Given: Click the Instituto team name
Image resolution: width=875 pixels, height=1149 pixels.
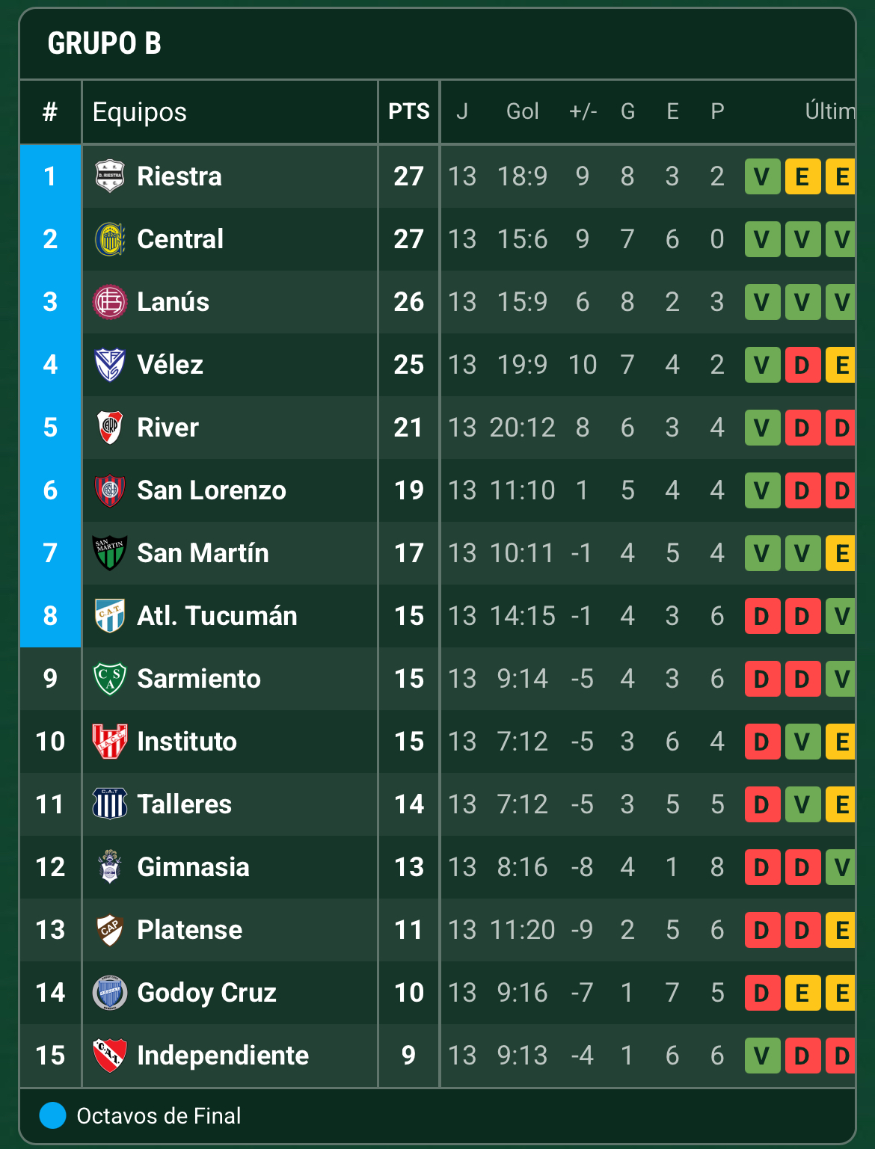Looking at the screenshot, I should (187, 742).
